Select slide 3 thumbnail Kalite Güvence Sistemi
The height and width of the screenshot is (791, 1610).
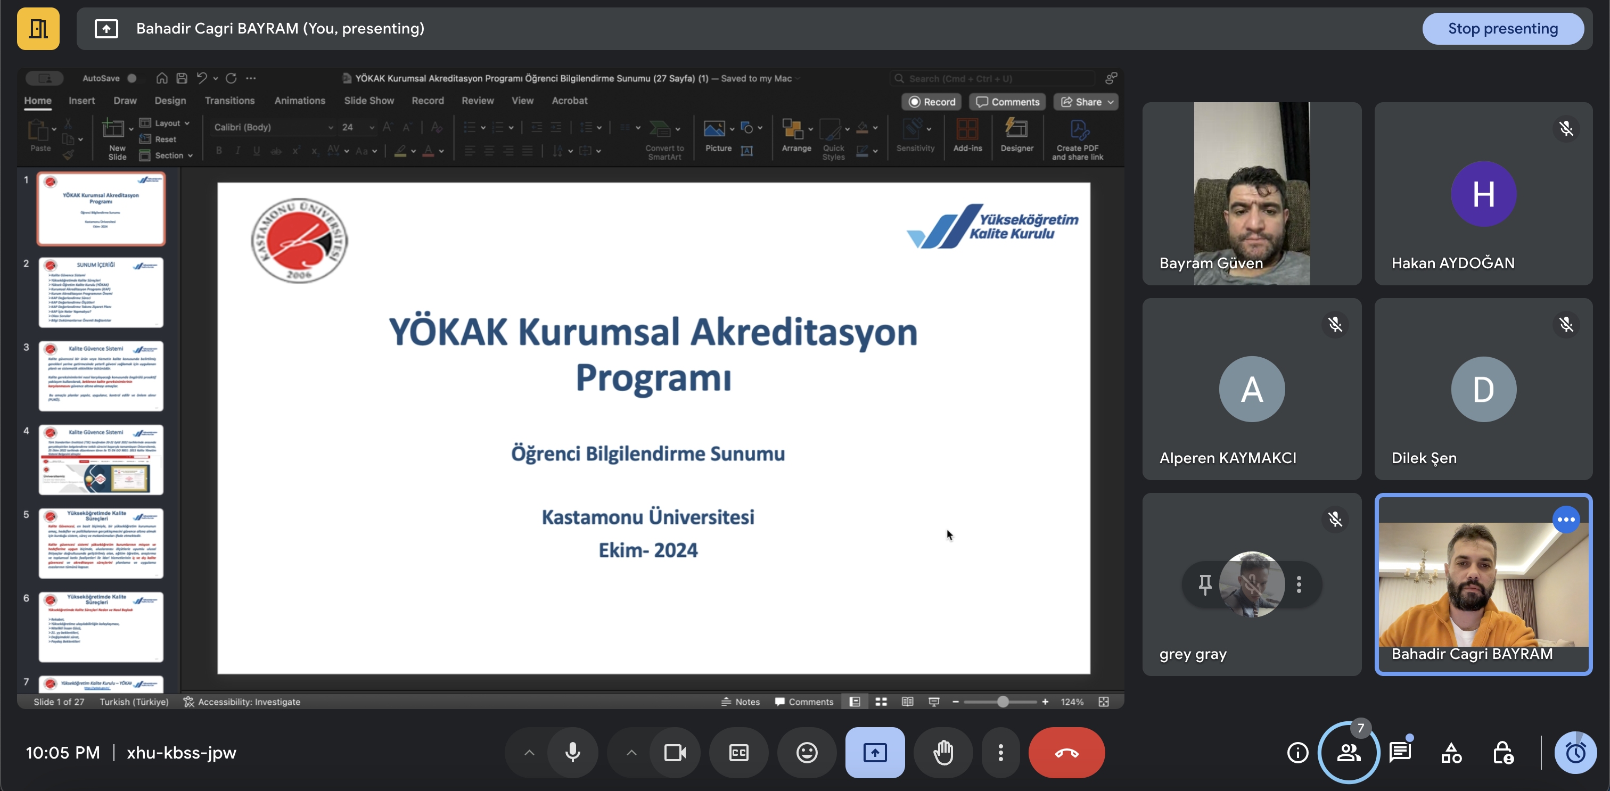pyautogui.click(x=101, y=376)
